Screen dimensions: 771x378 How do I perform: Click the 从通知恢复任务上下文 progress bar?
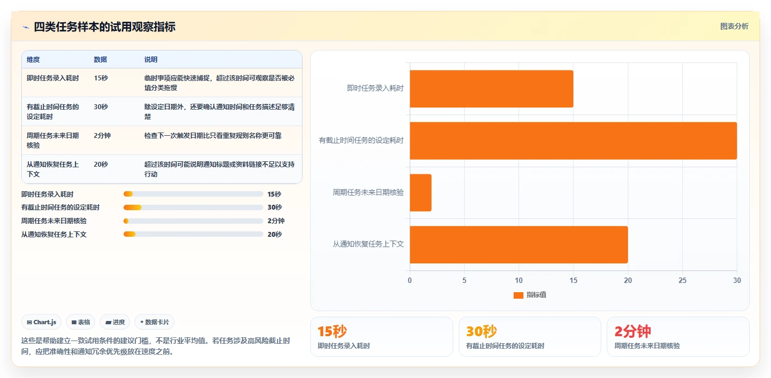193,235
